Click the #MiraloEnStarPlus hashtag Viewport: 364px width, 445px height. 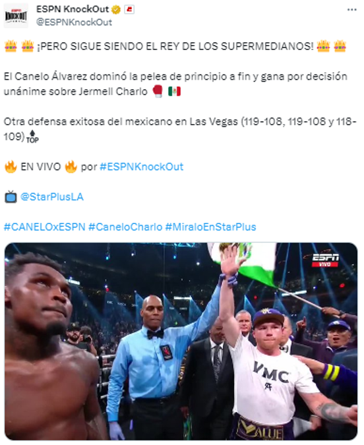click(210, 227)
